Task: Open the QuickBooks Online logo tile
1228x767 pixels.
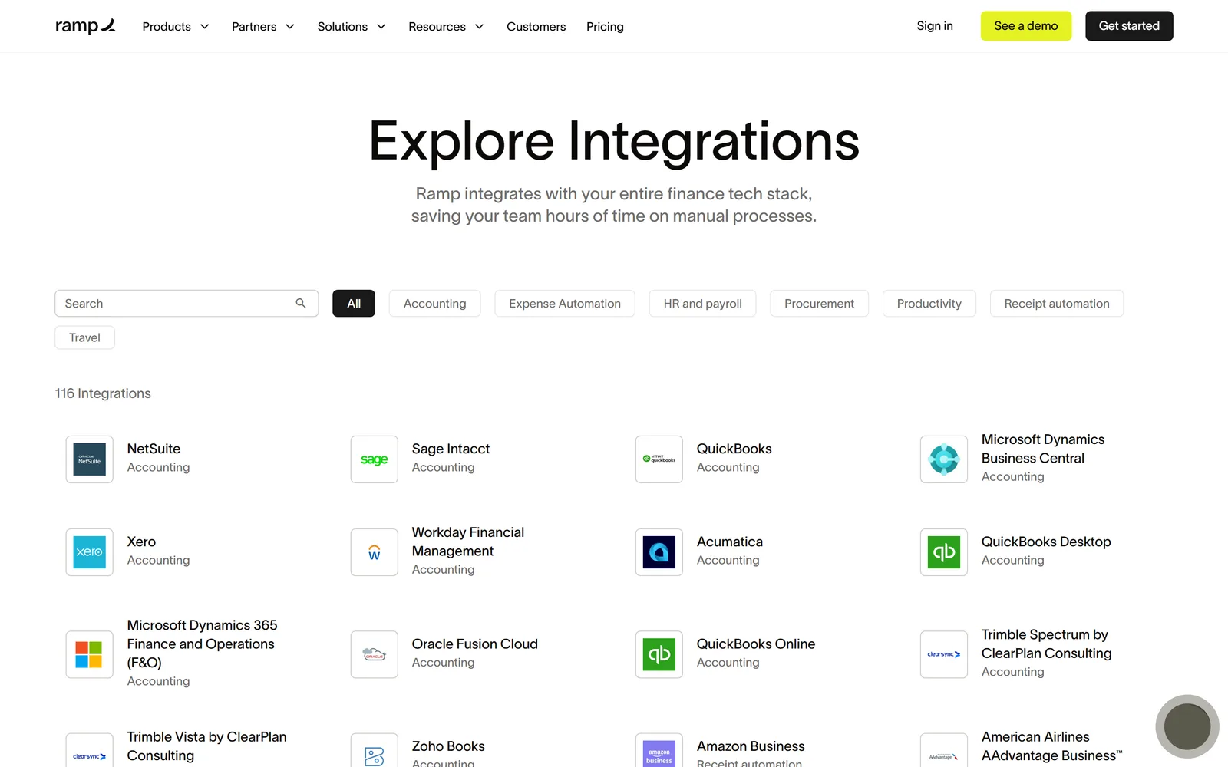Action: pos(659,654)
